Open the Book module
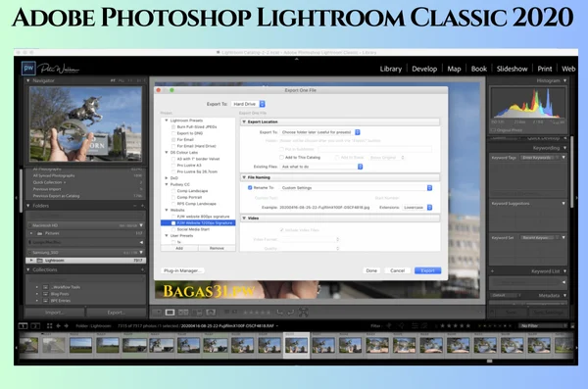Screen dimensions: 588x389 pos(479,69)
